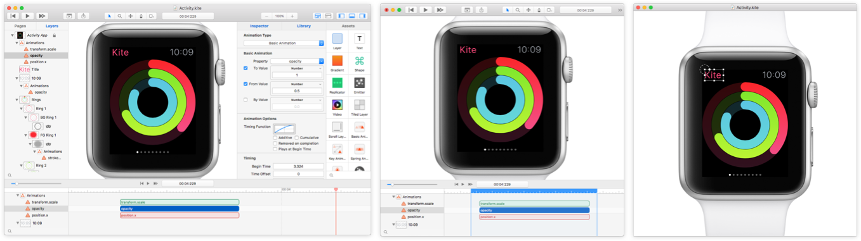Screen dimensions: 861x241
Task: Open the Inspector tab
Action: tap(259, 26)
